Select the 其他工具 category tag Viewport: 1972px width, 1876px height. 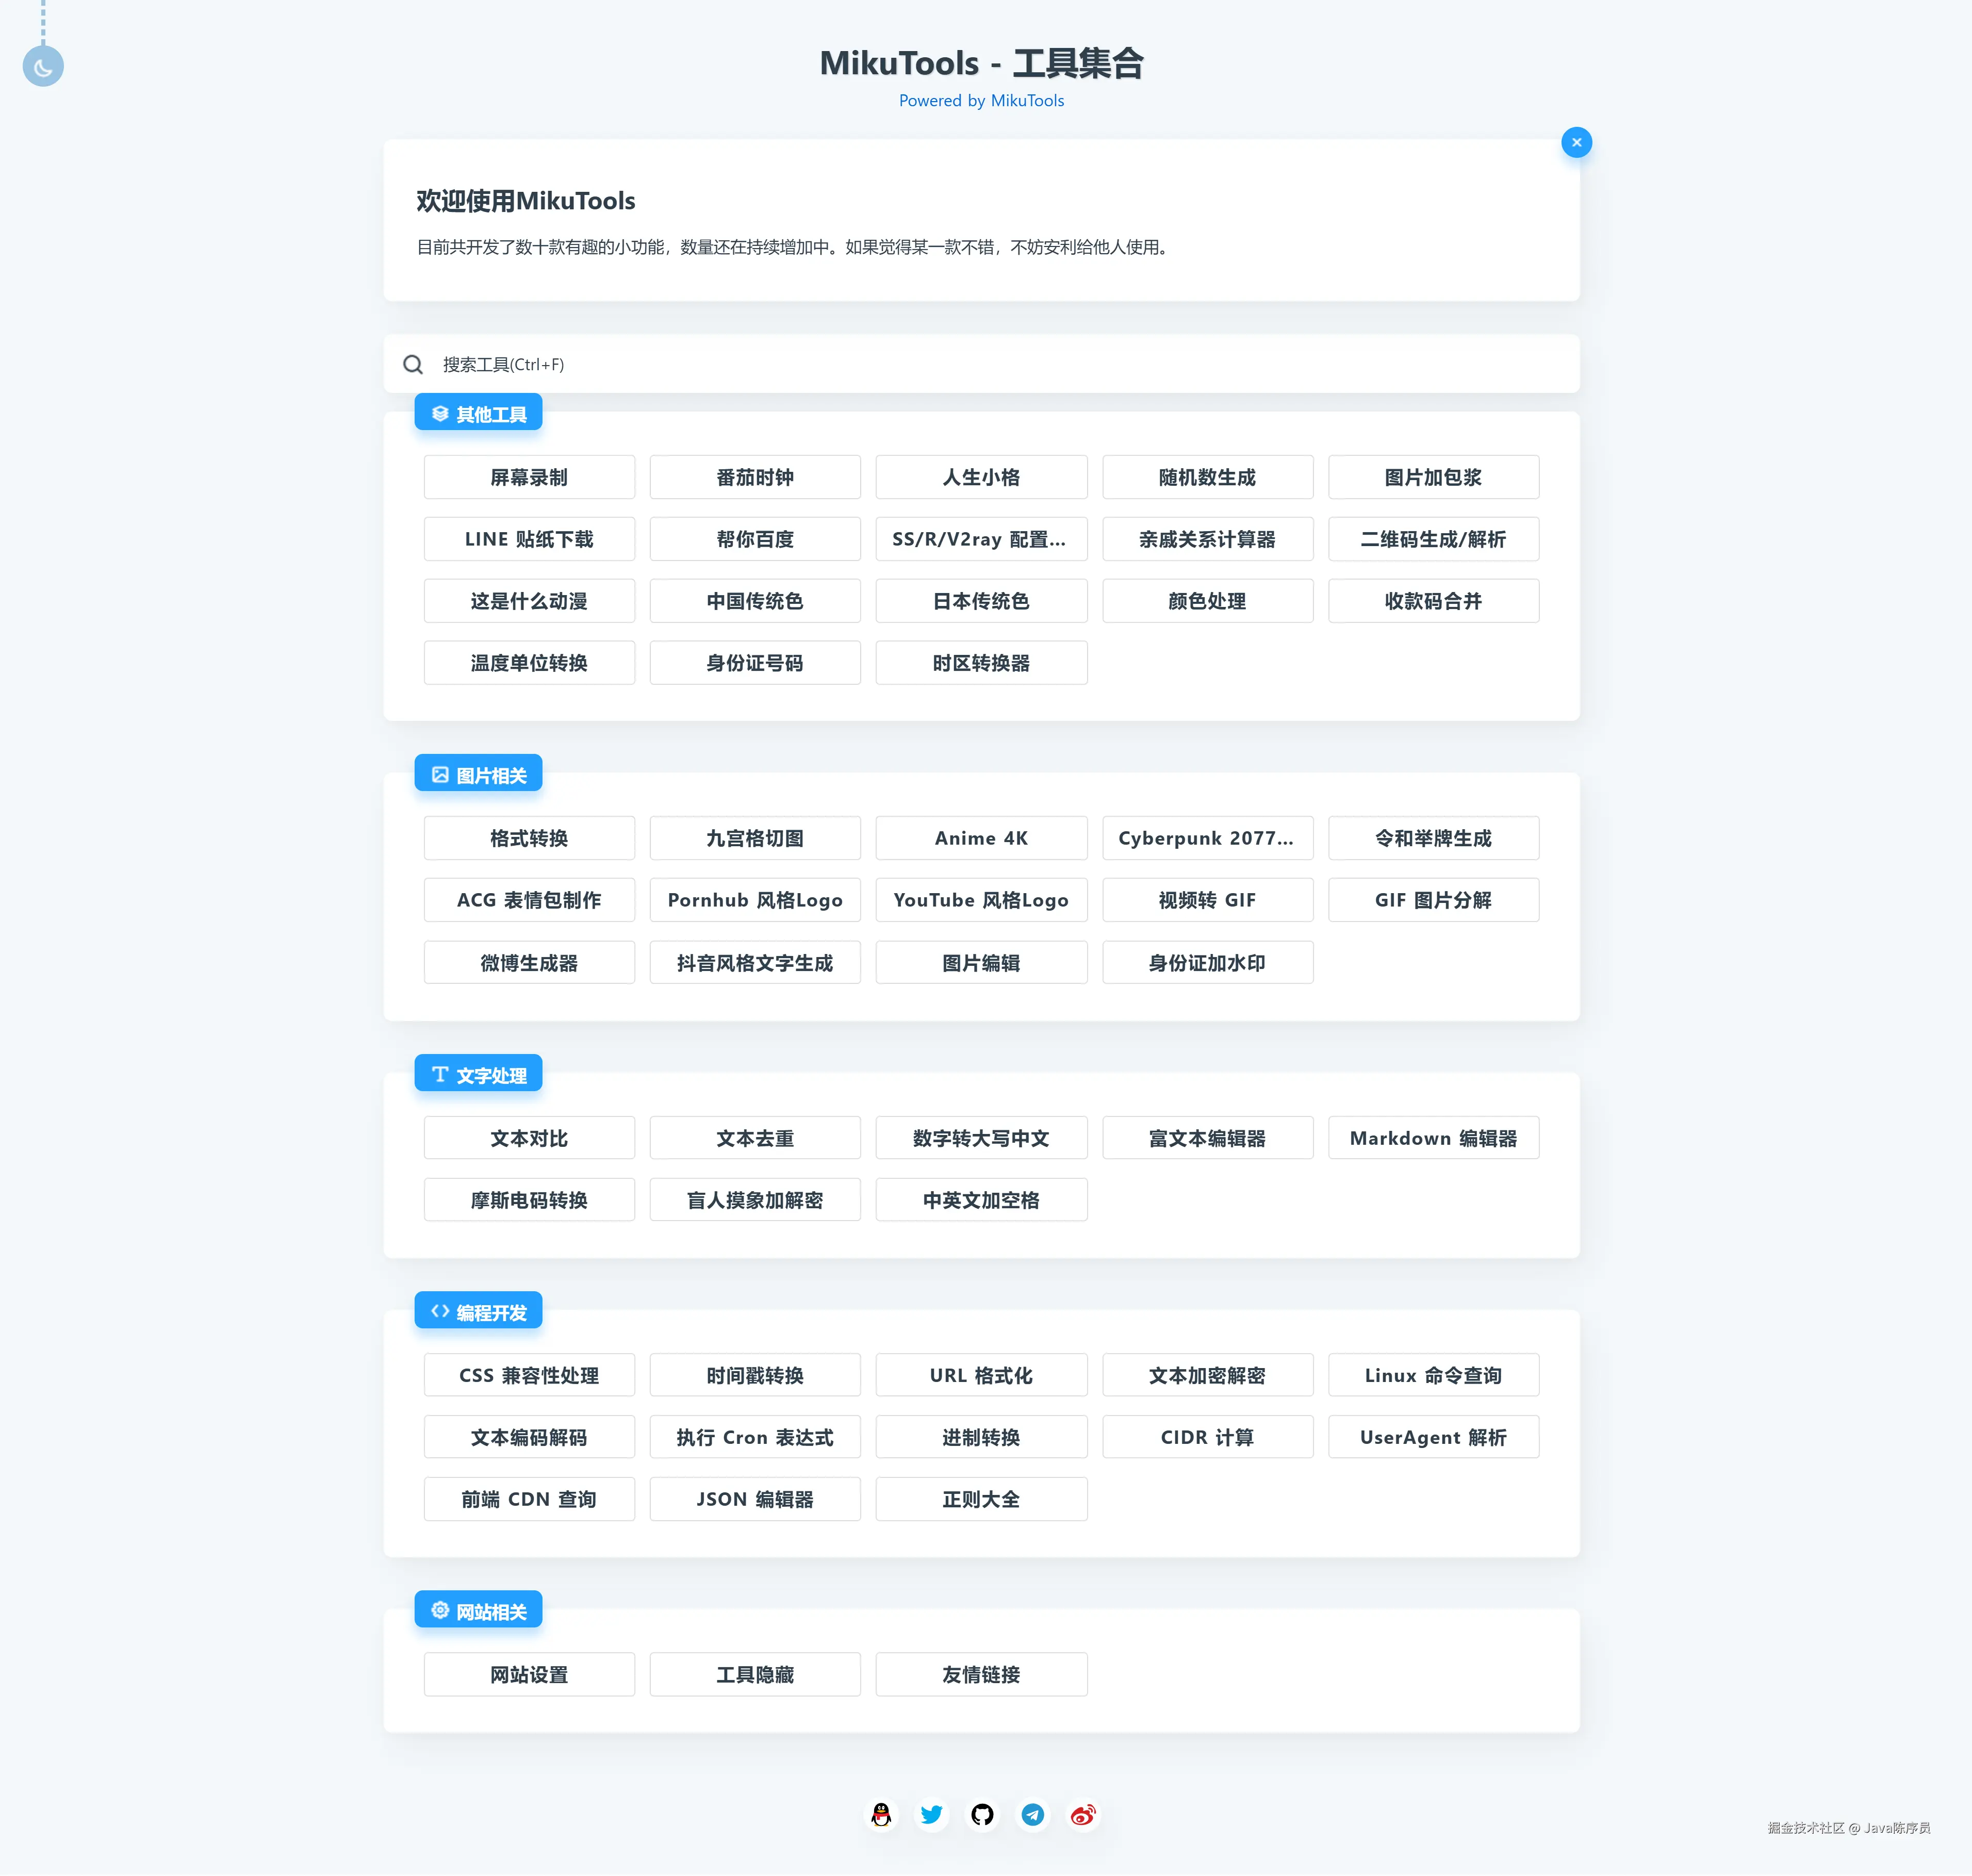pyautogui.click(x=478, y=414)
